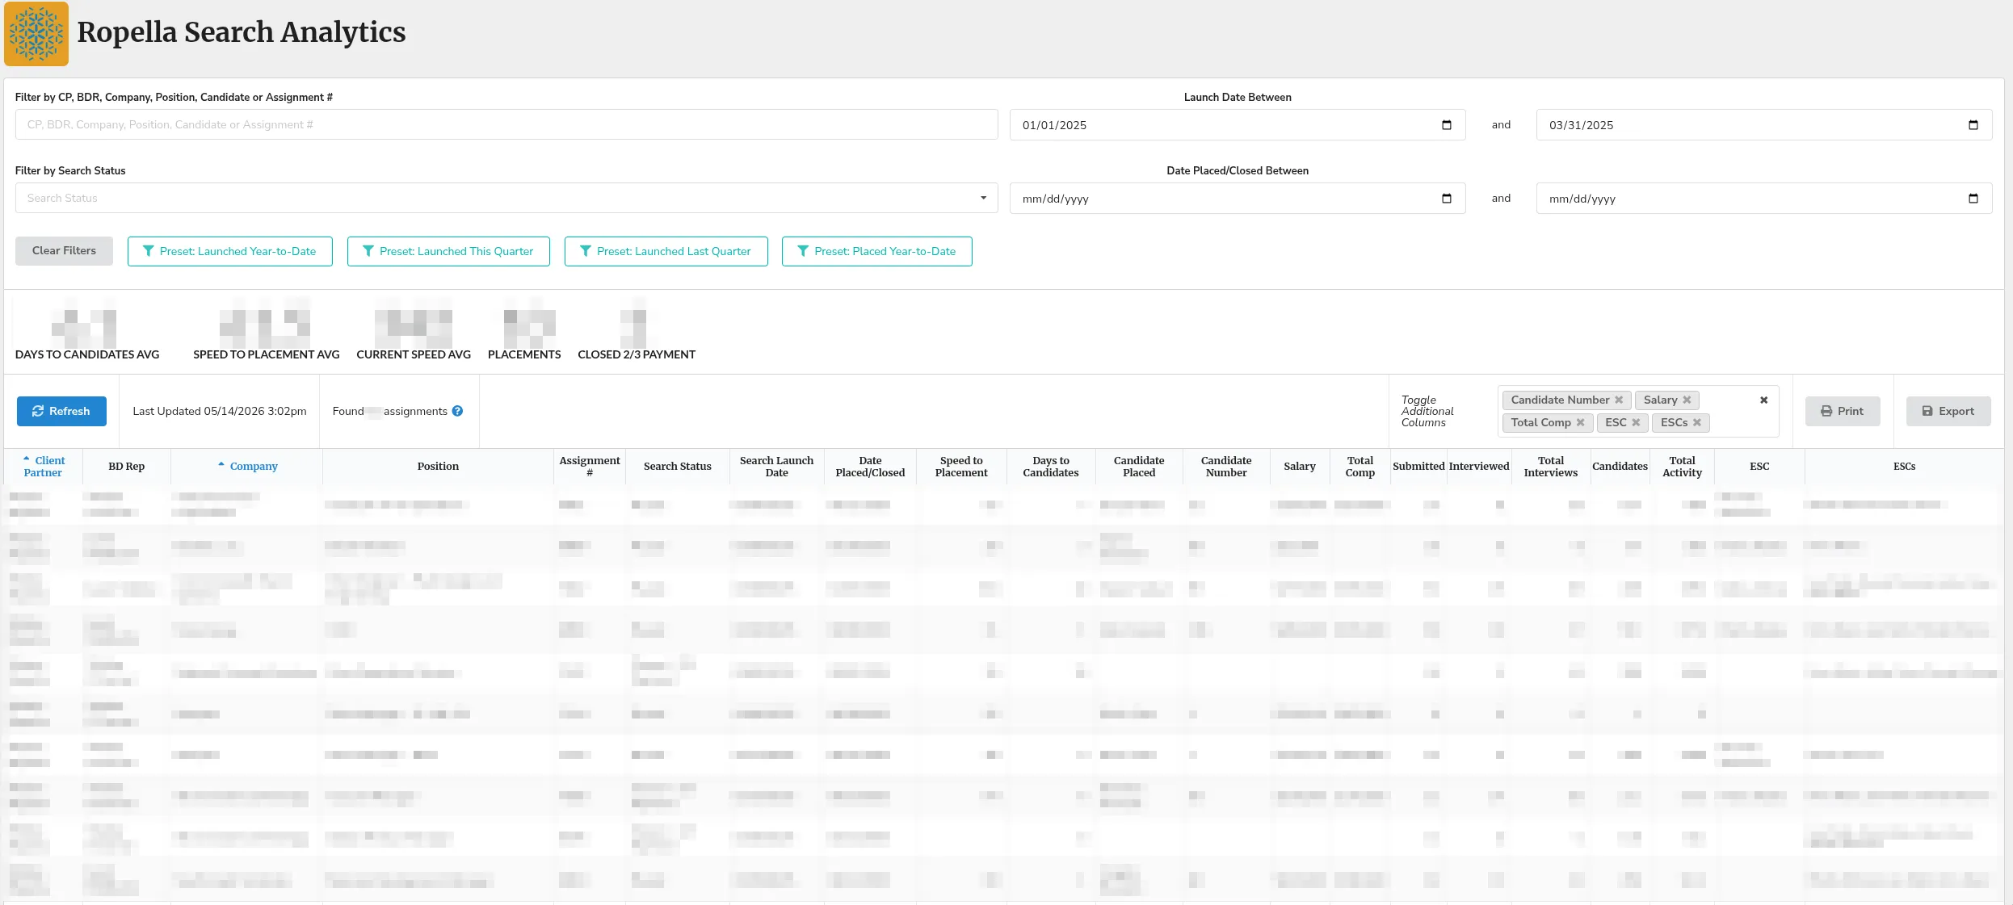This screenshot has height=905, width=2013.
Task: Sort by ESCs column header
Action: point(1905,467)
